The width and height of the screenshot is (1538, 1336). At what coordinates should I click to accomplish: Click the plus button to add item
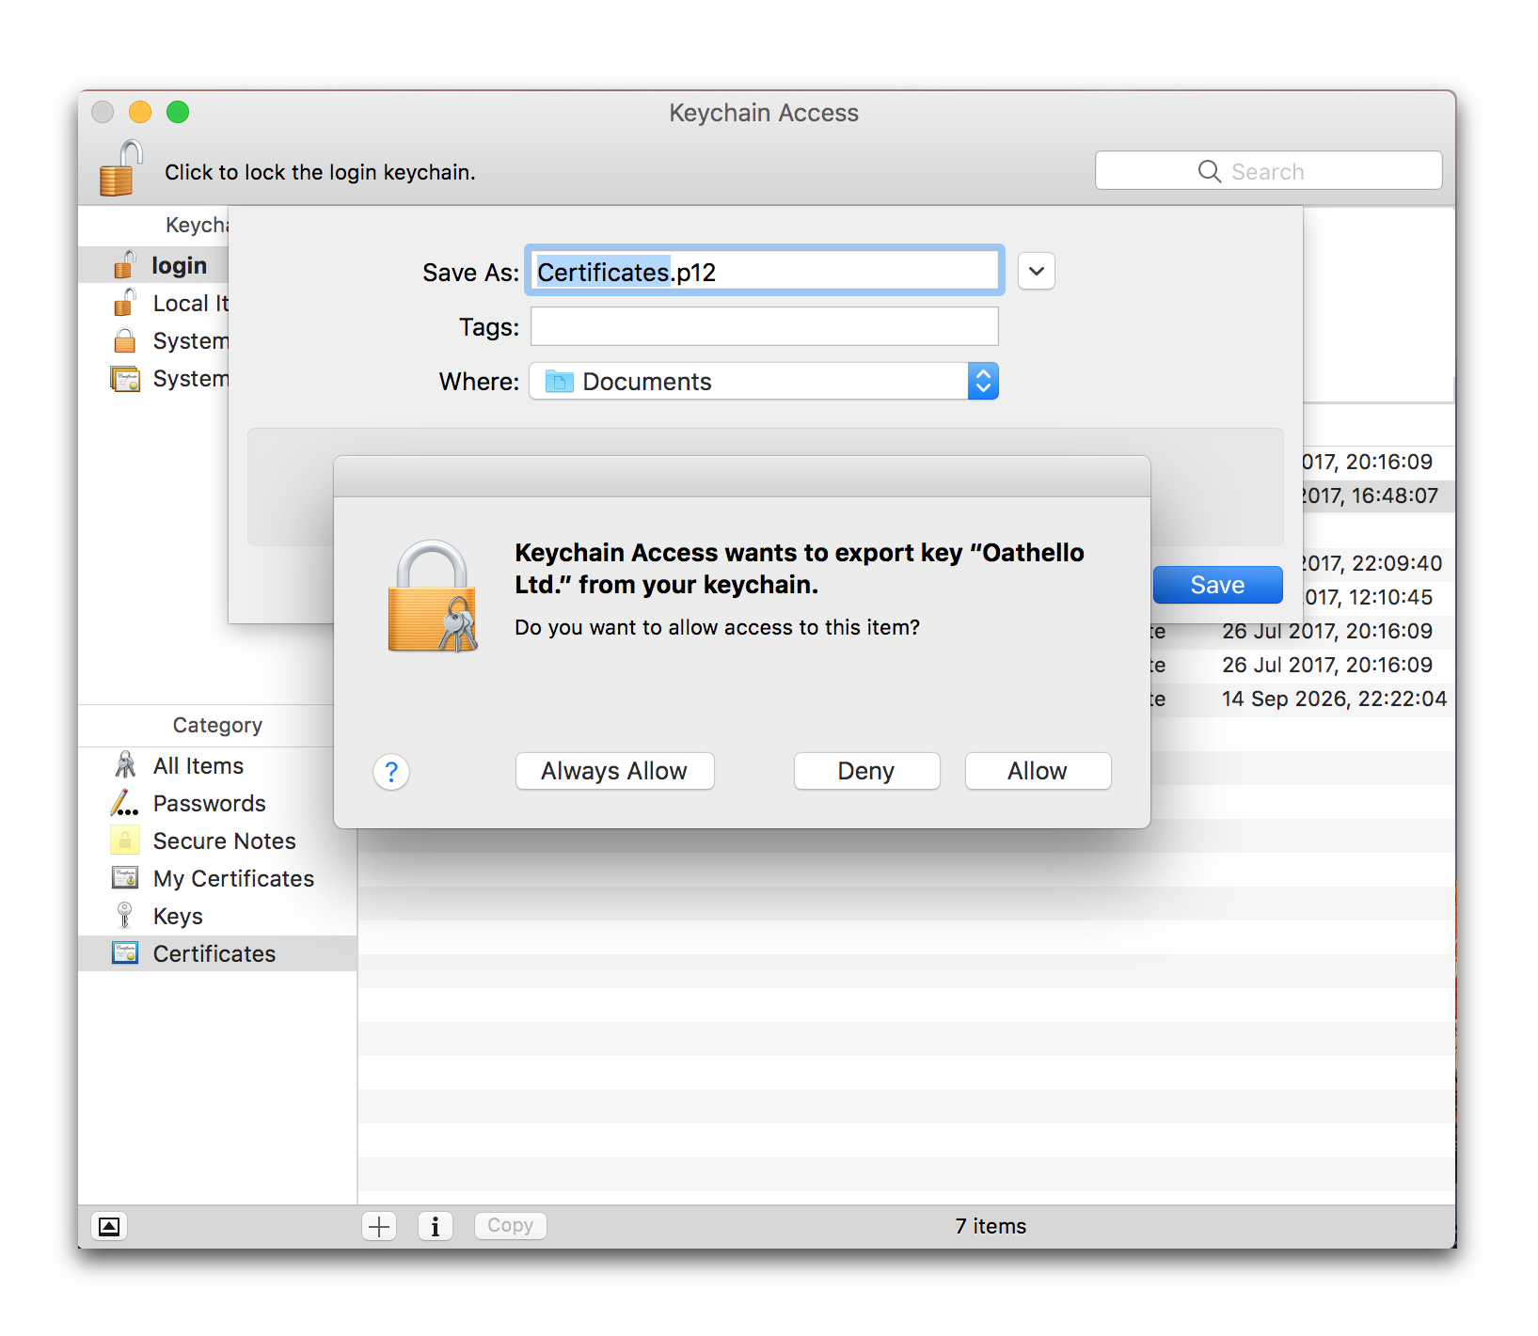point(379,1226)
